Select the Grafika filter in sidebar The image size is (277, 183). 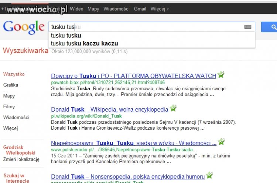pos(11,85)
